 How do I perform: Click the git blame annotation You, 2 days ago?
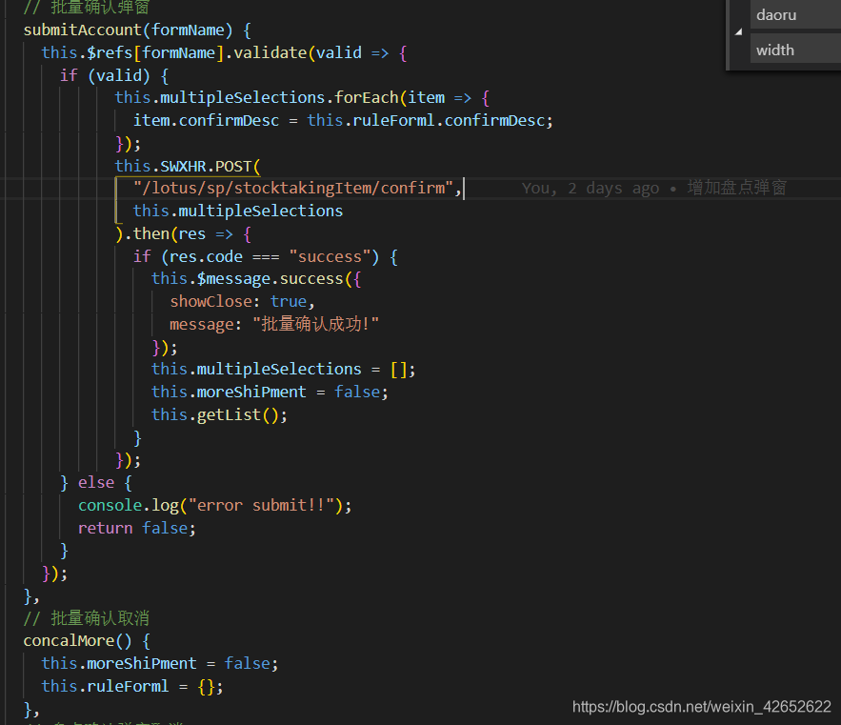[x=653, y=188]
